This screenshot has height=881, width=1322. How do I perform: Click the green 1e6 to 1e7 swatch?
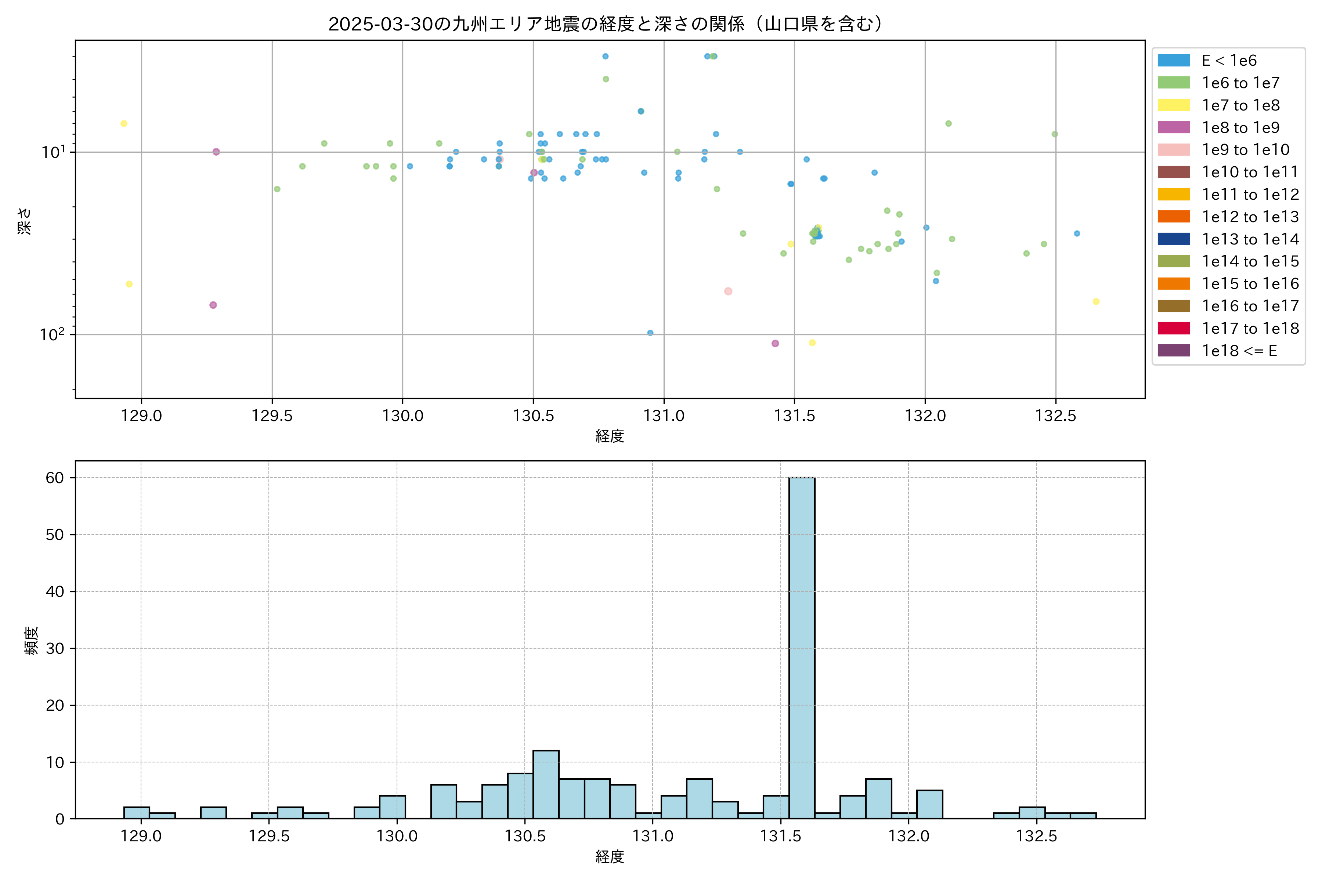point(1173,83)
